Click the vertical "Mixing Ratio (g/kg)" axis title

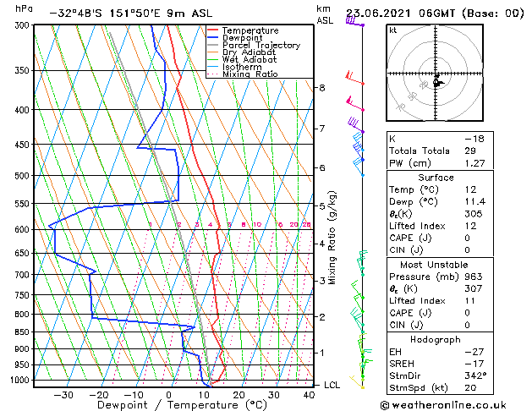[x=332, y=238]
